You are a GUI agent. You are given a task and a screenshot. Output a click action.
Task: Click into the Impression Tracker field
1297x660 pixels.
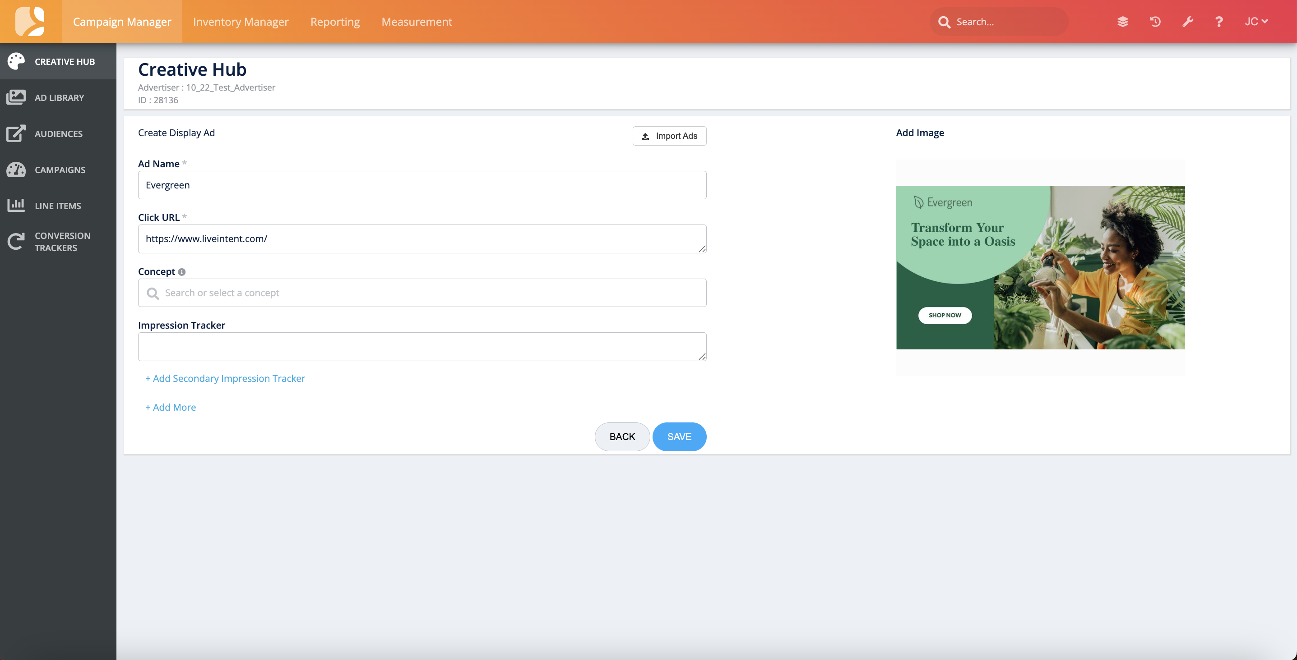pos(422,346)
